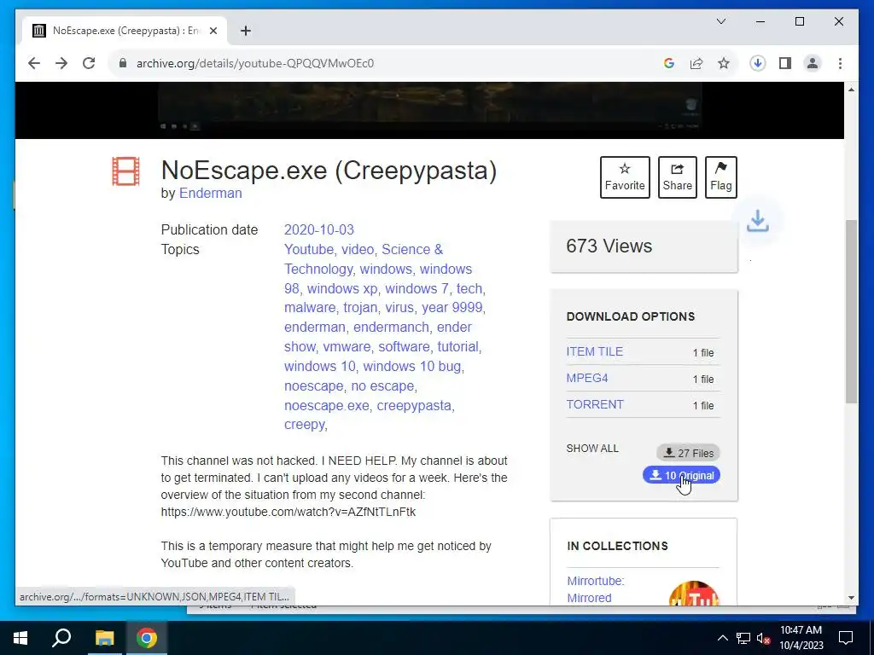Go forward in browser history
The image size is (874, 655).
pos(61,63)
